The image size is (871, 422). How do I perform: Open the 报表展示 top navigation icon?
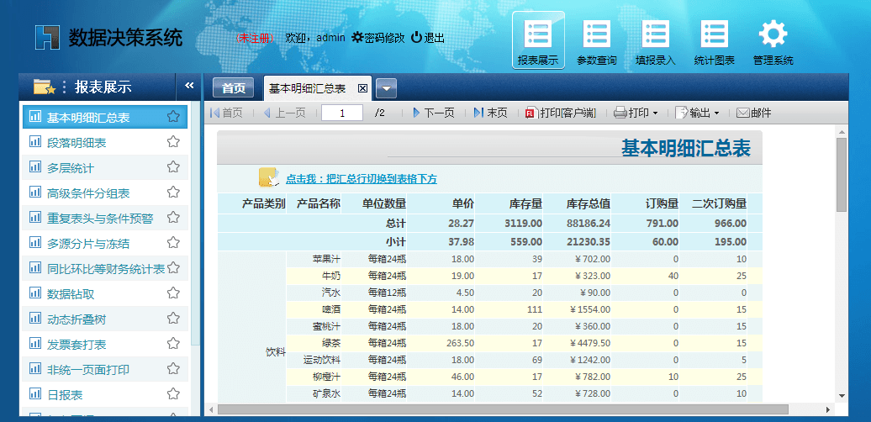coord(538,40)
